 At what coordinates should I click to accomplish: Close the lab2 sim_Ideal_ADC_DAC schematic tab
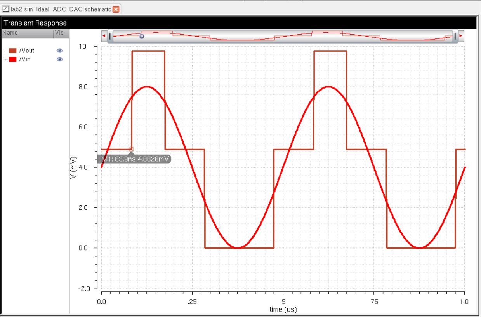pyautogui.click(x=116, y=9)
